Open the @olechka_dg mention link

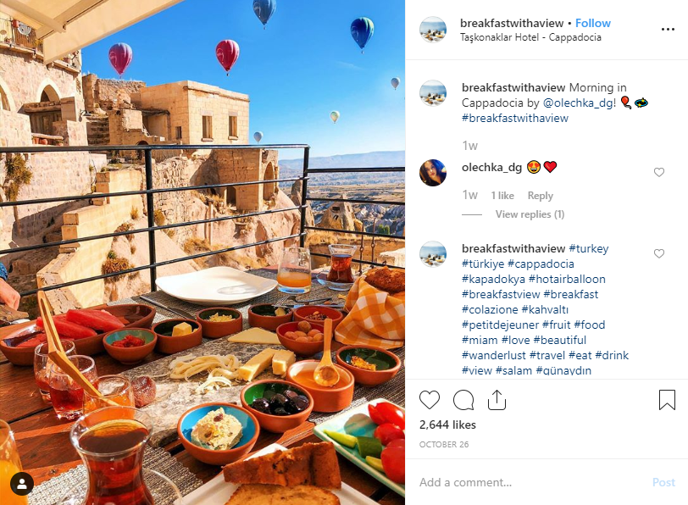(578, 103)
